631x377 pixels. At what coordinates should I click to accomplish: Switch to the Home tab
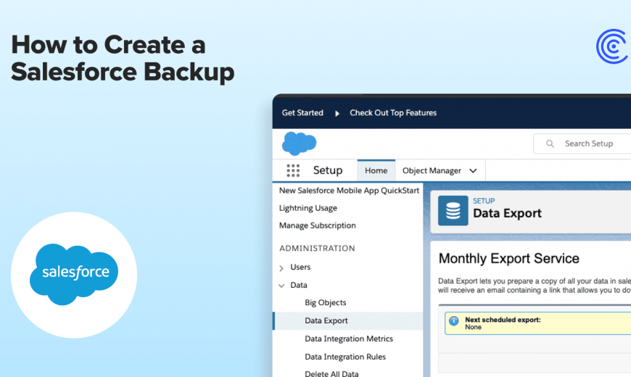coord(376,170)
